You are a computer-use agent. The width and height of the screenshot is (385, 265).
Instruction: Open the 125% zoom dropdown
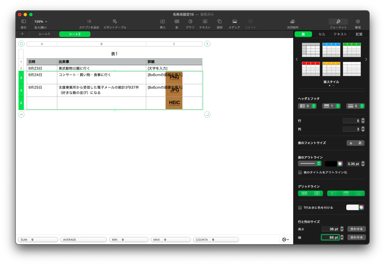[41, 22]
